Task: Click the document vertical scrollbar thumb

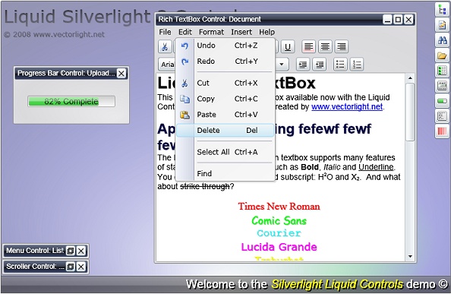Action: (x=410, y=112)
